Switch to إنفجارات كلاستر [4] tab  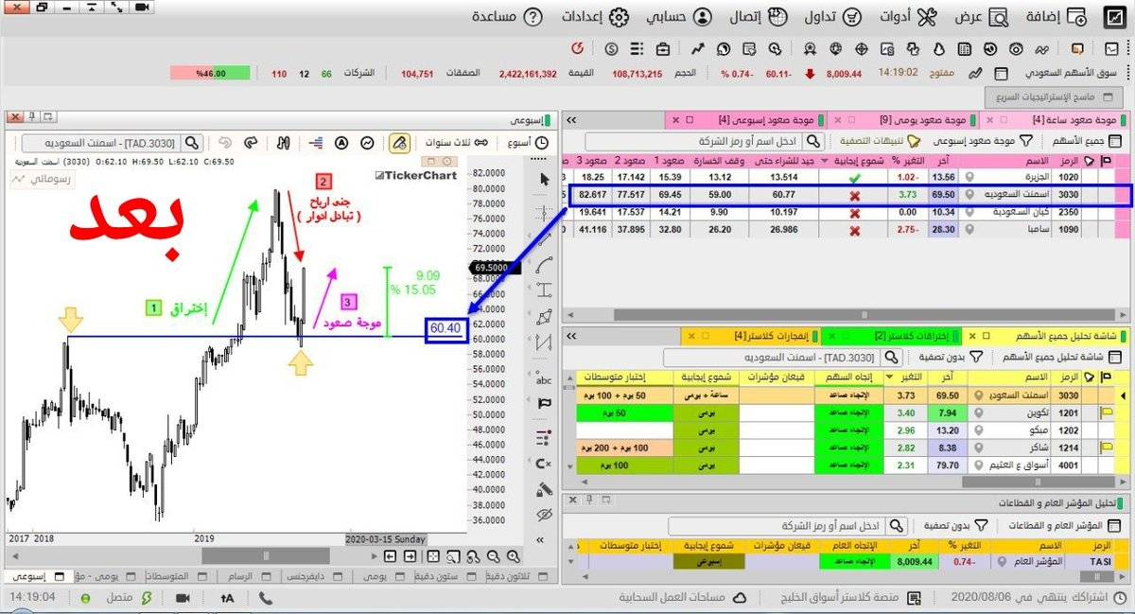[750, 337]
